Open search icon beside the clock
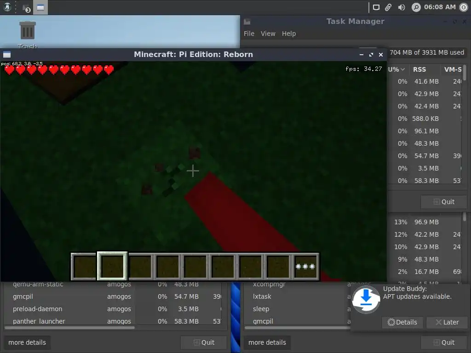The image size is (471, 353). (x=416, y=7)
